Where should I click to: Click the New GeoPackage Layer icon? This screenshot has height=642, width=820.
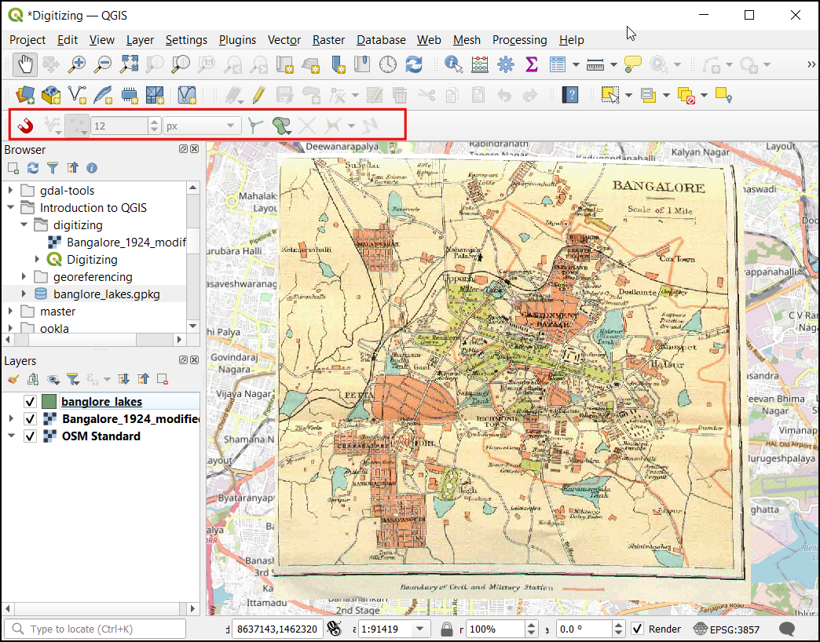(51, 95)
